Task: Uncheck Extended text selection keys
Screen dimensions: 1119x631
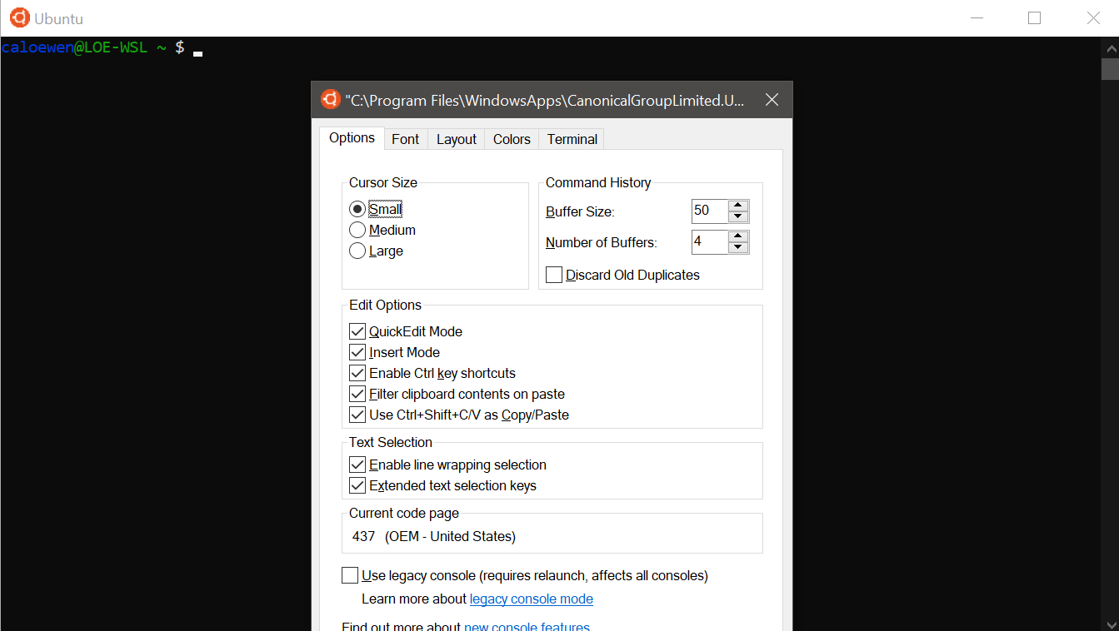Action: pyautogui.click(x=357, y=484)
